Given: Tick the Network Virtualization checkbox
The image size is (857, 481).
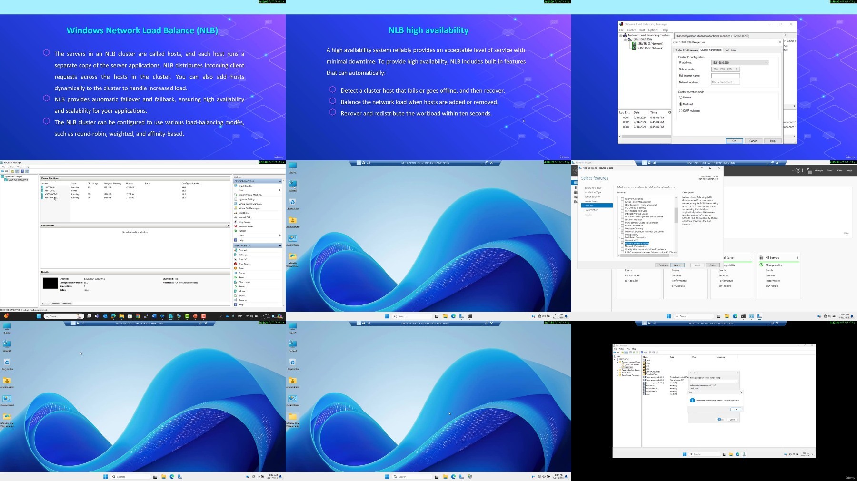Looking at the screenshot, I should click(622, 246).
